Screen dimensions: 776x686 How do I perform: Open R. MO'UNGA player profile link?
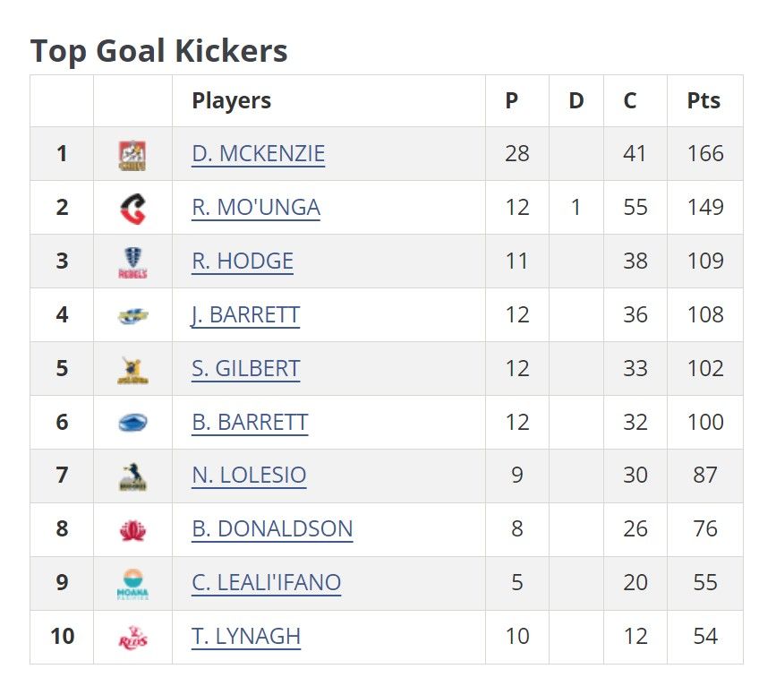[255, 208]
